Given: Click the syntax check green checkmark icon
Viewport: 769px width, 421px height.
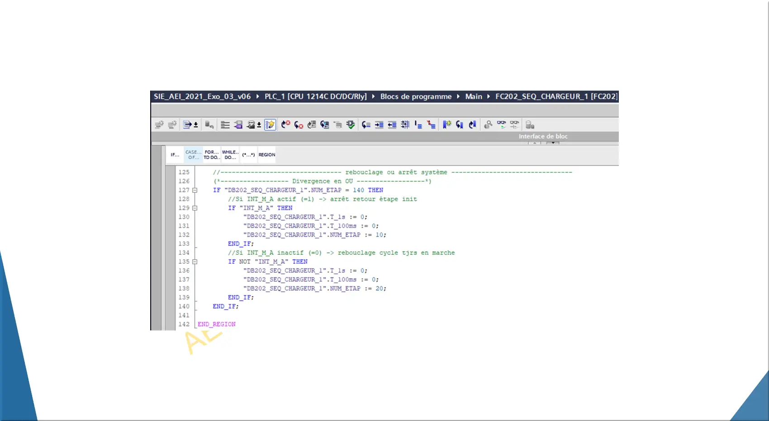Looking at the screenshot, I should pos(351,125).
